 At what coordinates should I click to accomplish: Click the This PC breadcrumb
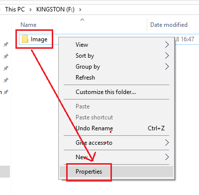coord(15,9)
